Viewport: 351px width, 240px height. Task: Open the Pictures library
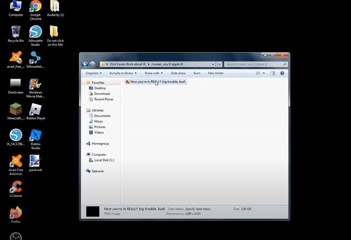(x=100, y=127)
